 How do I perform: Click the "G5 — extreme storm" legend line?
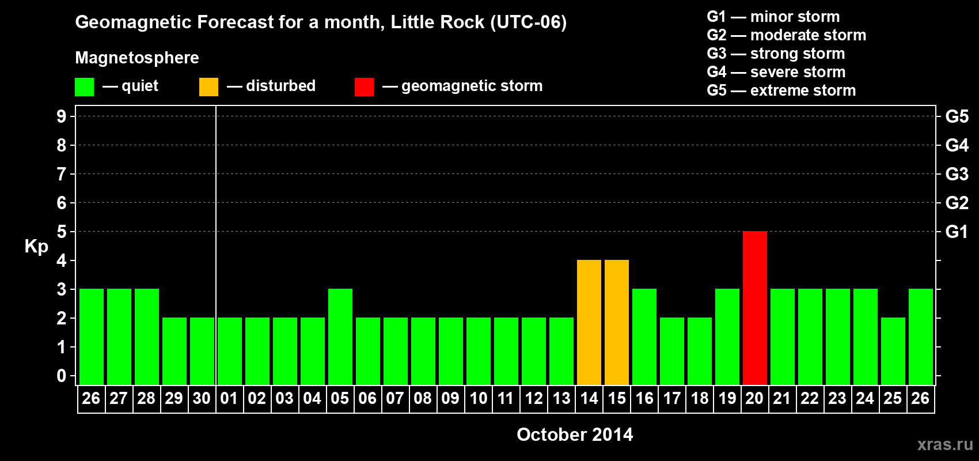point(781,90)
